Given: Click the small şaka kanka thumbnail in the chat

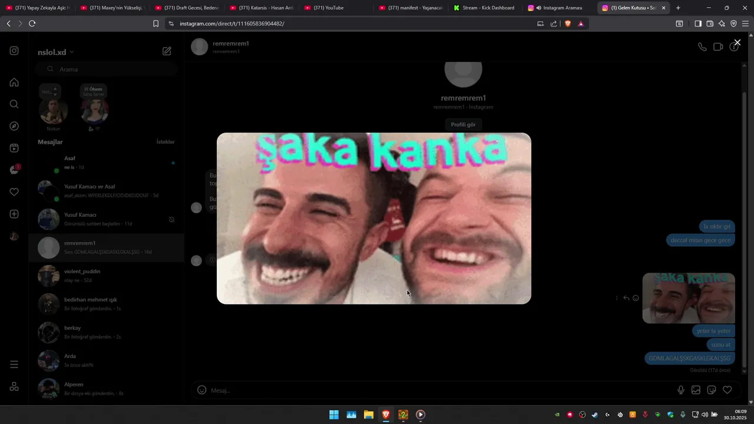Looking at the screenshot, I should click(x=689, y=298).
